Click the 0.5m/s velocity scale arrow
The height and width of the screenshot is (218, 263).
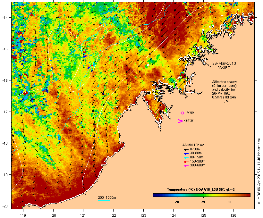point(222,101)
